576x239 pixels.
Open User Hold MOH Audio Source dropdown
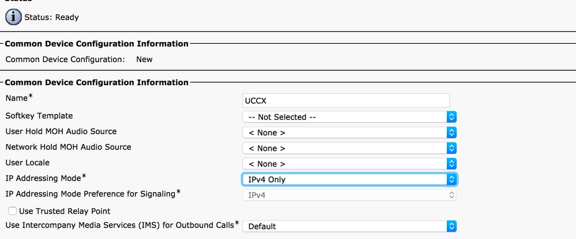tap(349, 132)
